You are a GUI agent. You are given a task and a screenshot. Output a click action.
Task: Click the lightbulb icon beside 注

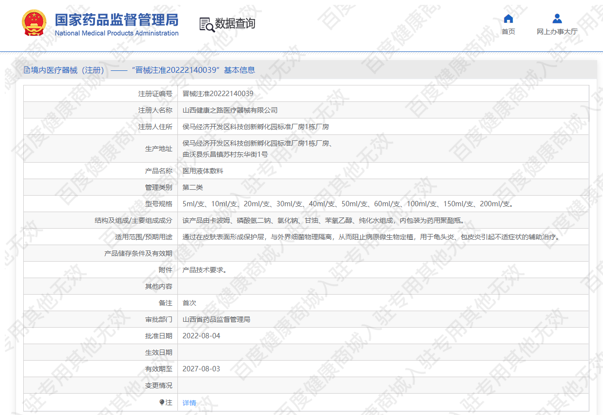[x=162, y=402]
